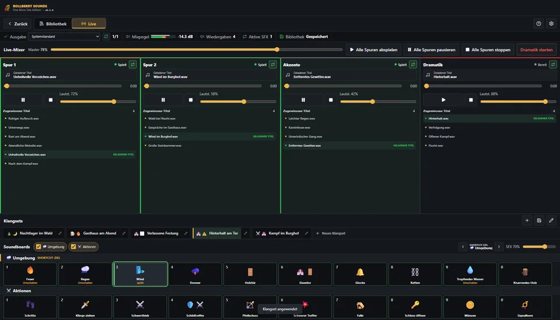This screenshot has width=560, height=320.
Task: Switch to the Bibliothek tab
Action: 53,23
